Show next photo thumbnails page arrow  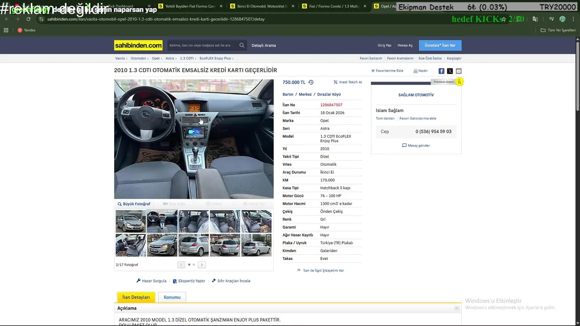[202, 265]
